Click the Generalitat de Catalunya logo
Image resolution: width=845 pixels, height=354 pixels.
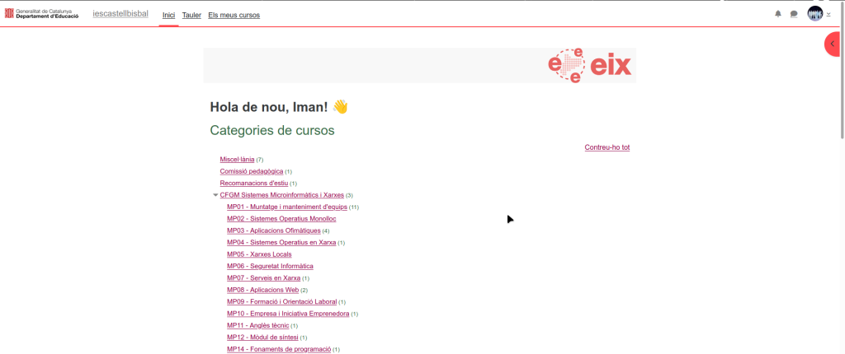[42, 14]
